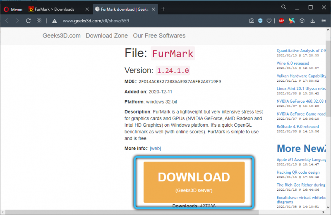Open the Speed Dial grid icon
This screenshot has width=331, height=215.
tap(39, 21)
